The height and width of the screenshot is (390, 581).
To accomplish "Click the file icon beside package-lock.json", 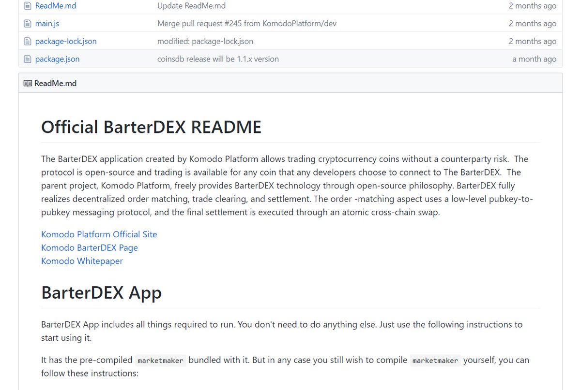I will tap(27, 42).
